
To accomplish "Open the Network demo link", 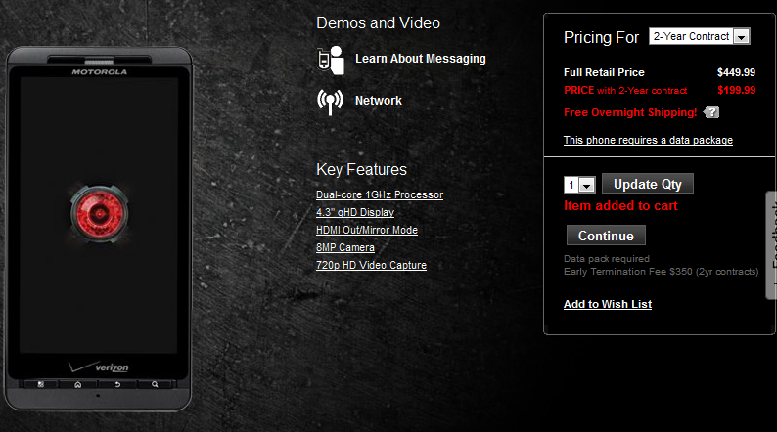I will pos(378,101).
